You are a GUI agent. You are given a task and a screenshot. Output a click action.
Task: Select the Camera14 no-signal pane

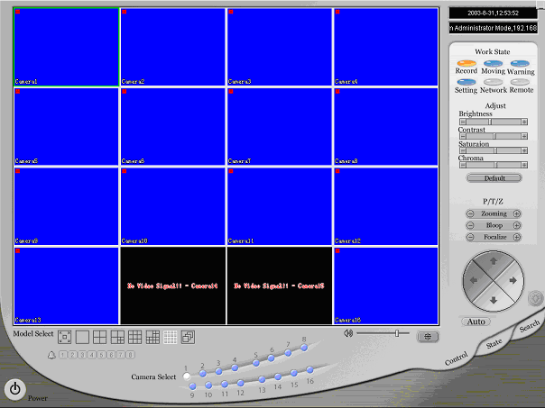tap(172, 286)
